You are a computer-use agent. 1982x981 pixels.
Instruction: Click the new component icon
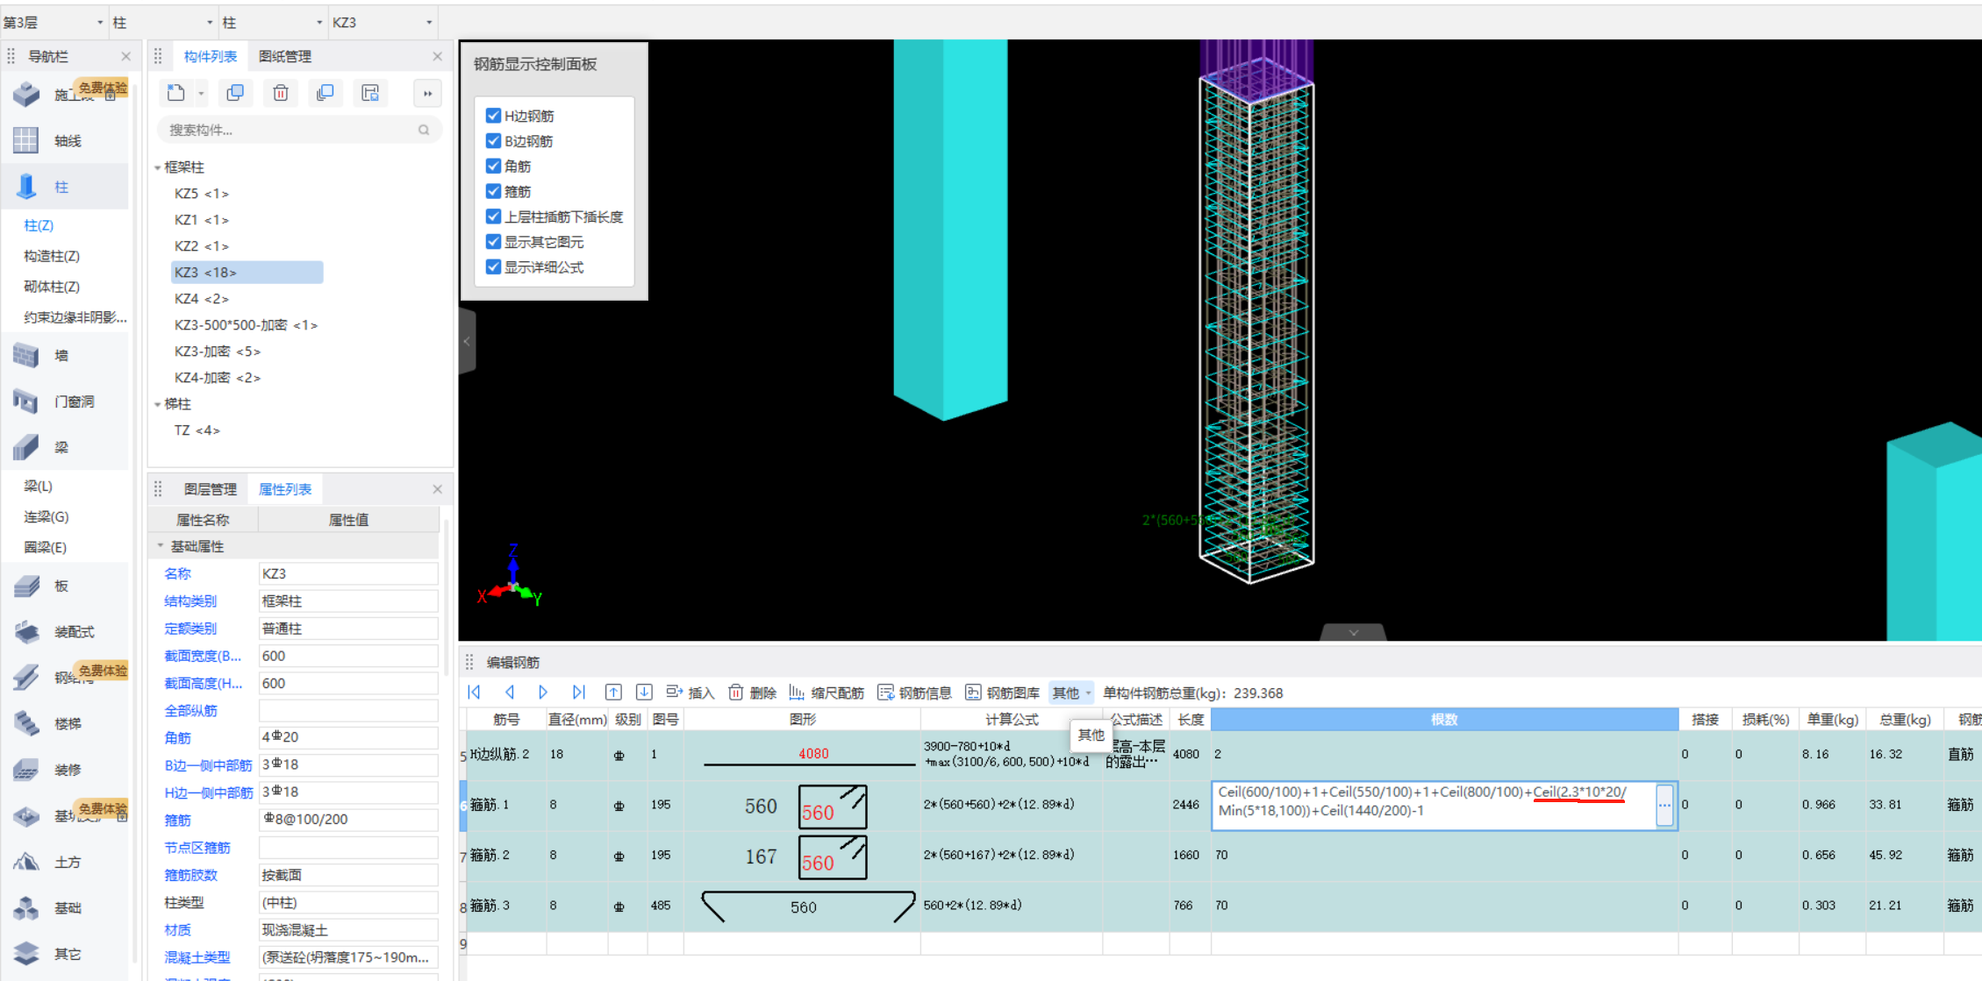click(x=175, y=93)
